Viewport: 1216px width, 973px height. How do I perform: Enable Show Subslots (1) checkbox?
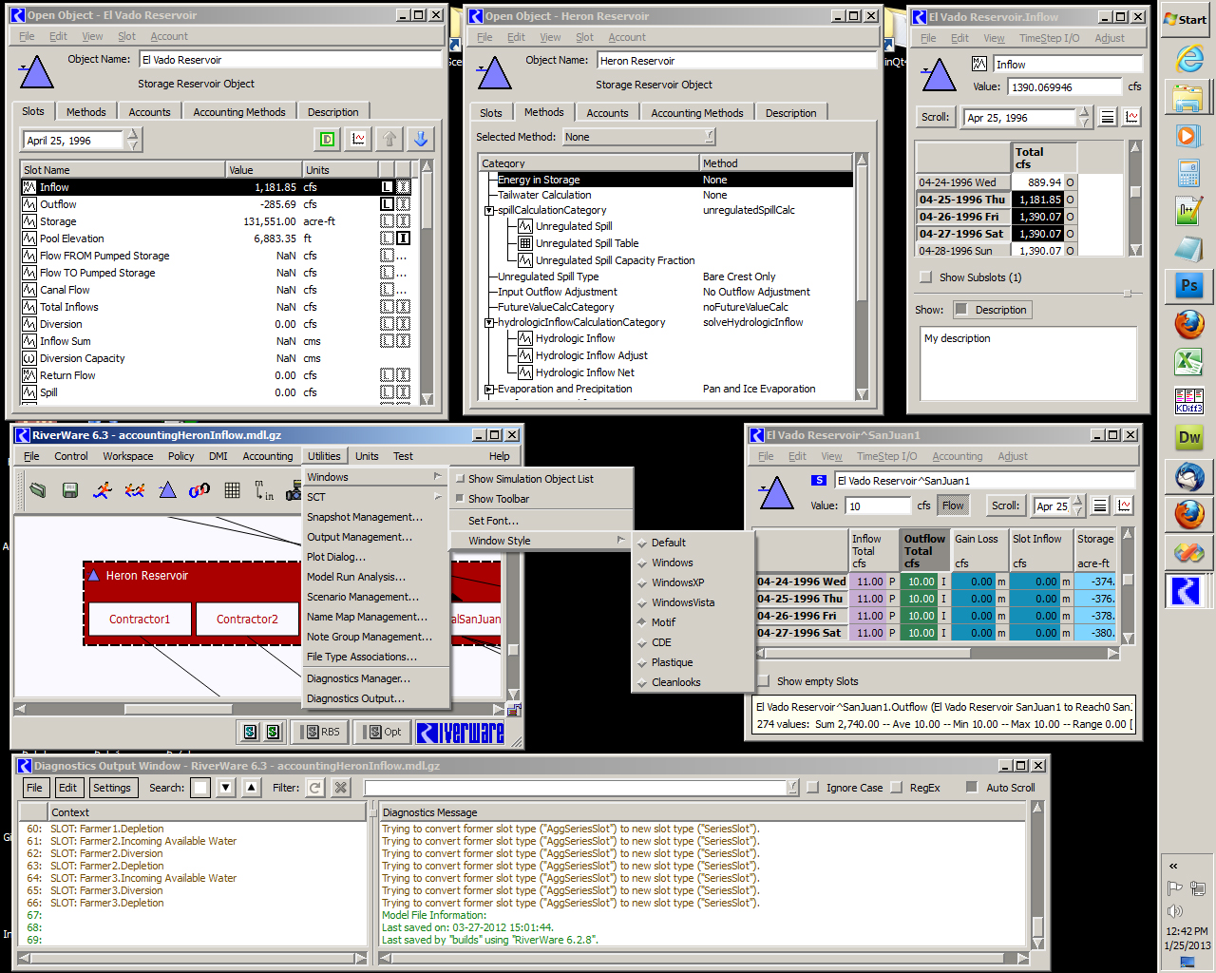point(925,277)
